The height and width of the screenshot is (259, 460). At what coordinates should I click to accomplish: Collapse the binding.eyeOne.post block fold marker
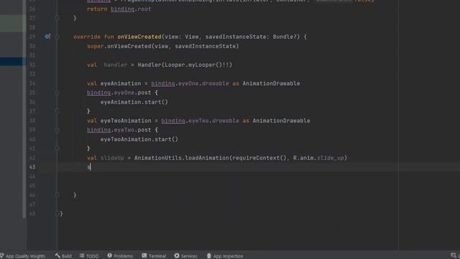tap(57, 93)
